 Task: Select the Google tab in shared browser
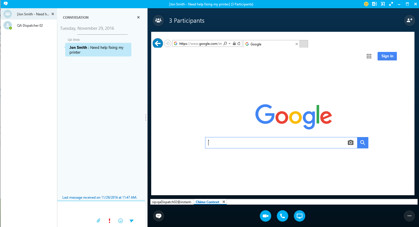click(271, 44)
